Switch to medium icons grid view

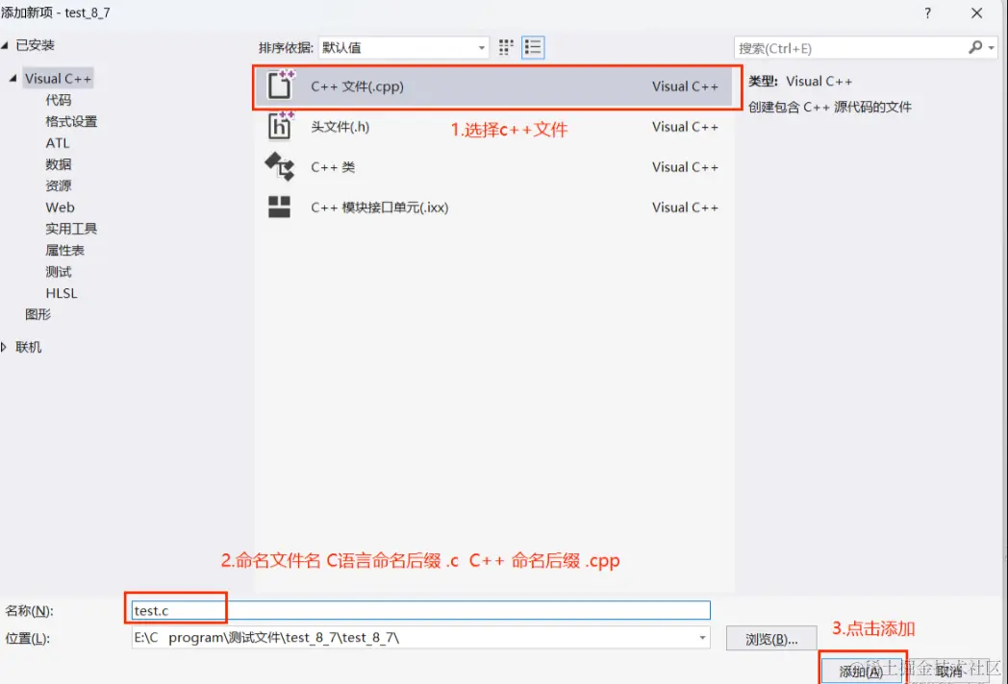pos(506,47)
